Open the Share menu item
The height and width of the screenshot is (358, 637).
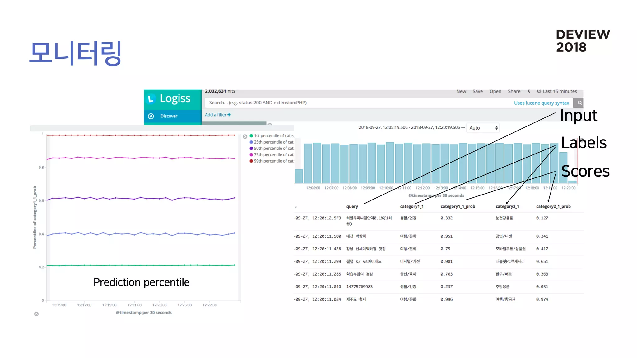click(x=514, y=91)
